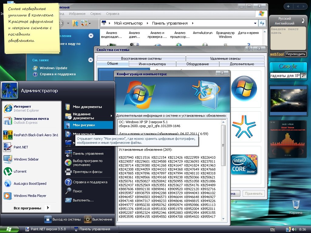Open the Брандмауэр Windows item
311x233 pixels.
pos(225,35)
